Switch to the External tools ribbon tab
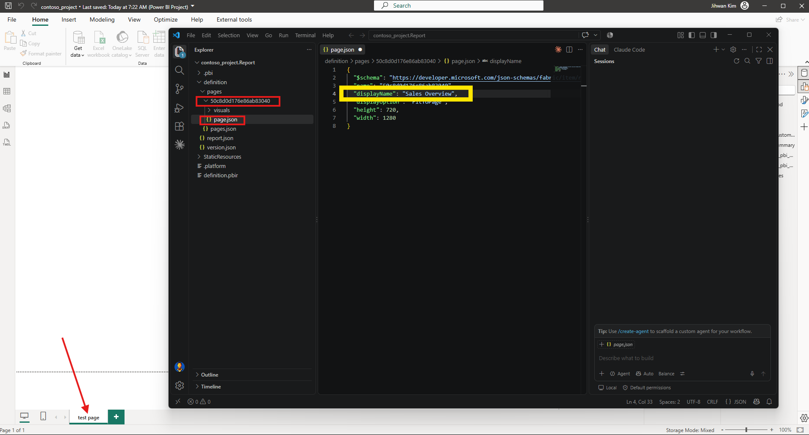 coord(234,19)
